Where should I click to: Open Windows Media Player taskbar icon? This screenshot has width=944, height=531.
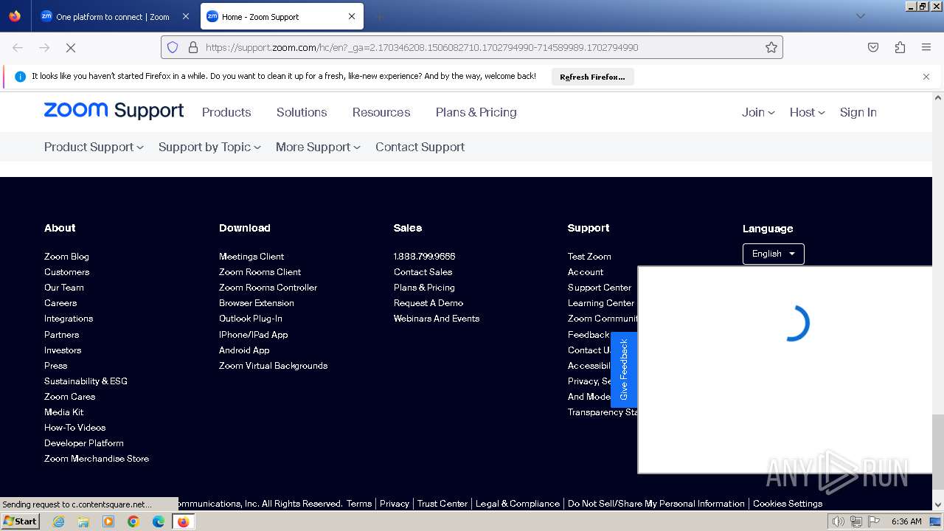[x=108, y=521]
